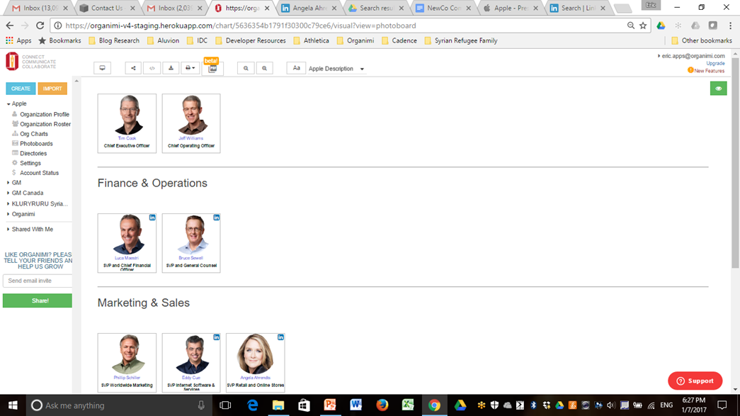Switch to the Search results Drive tab

pos(376,8)
